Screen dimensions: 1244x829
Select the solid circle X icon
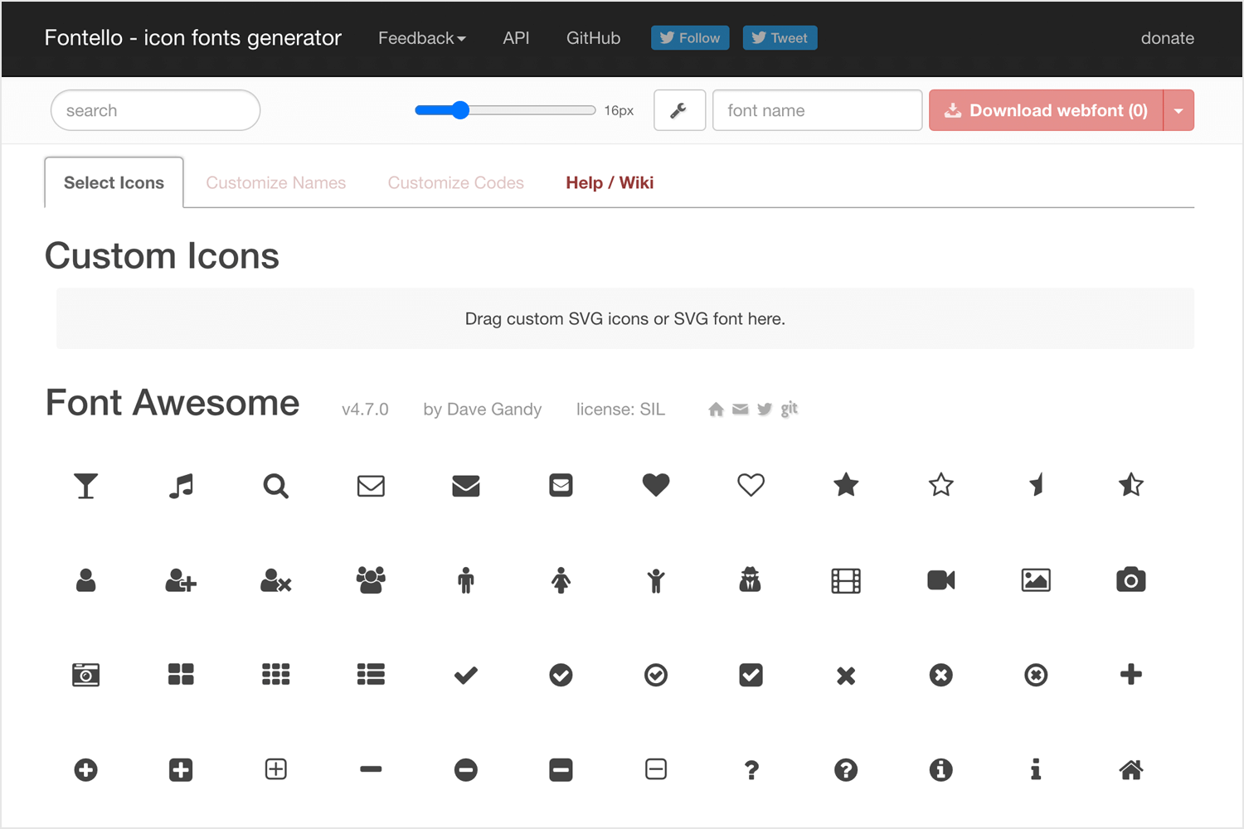point(941,676)
